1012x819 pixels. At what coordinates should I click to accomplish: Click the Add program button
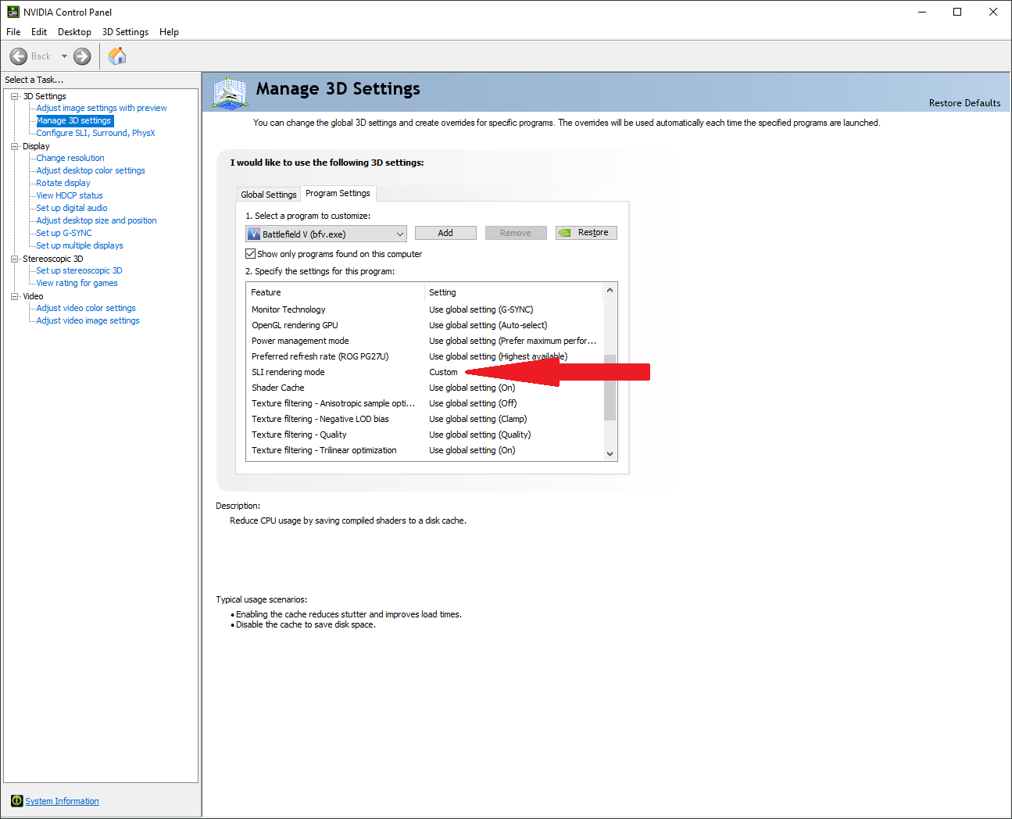coord(445,233)
